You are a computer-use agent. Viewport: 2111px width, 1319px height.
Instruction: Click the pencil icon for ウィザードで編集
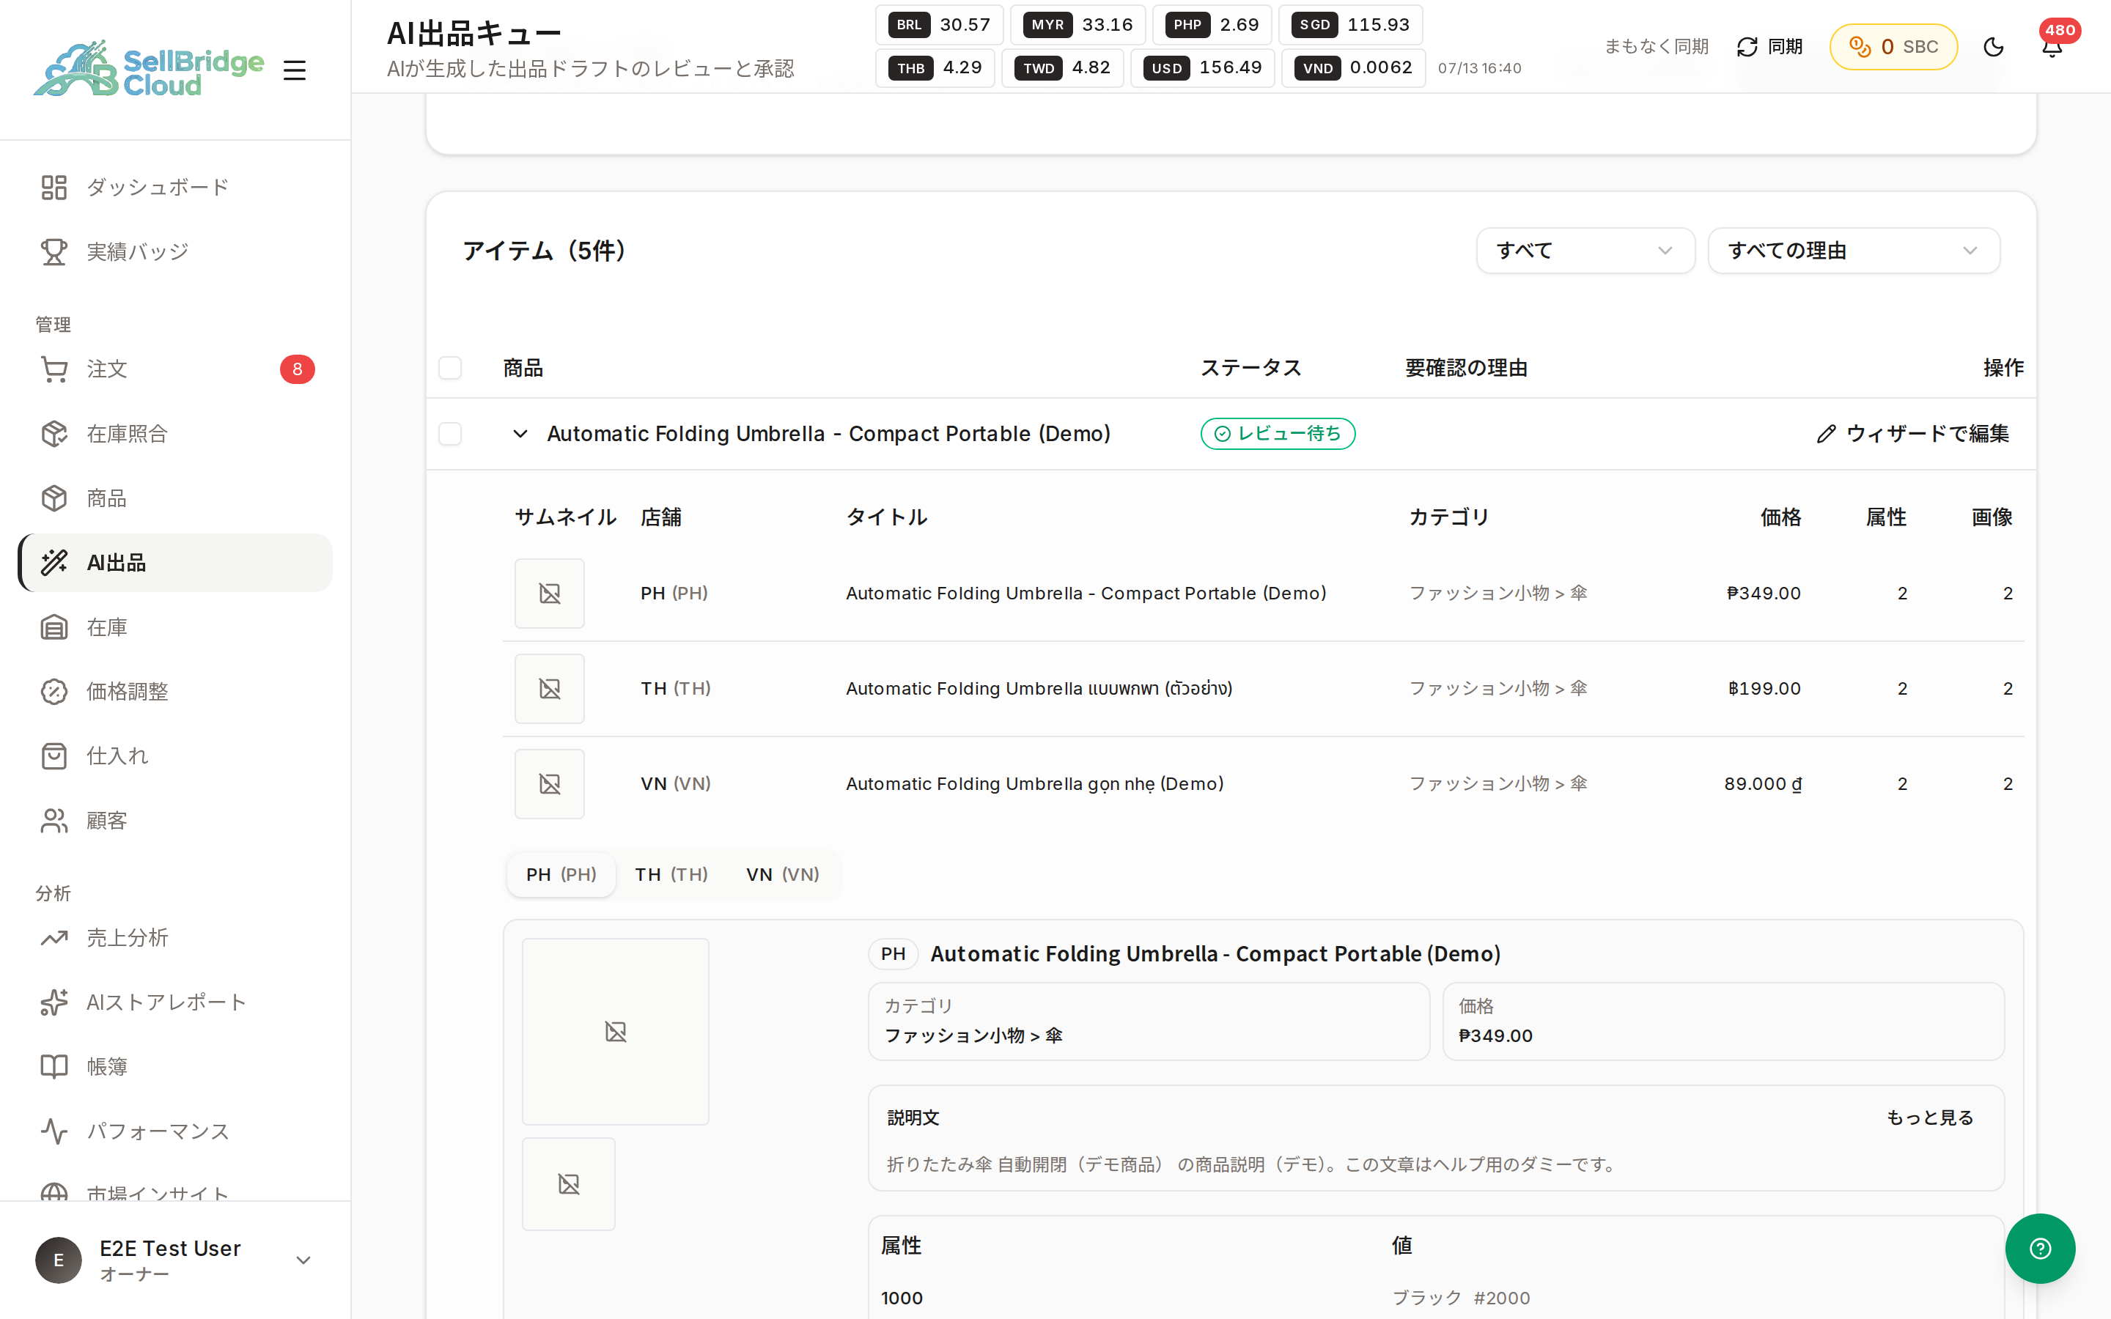coord(1826,434)
